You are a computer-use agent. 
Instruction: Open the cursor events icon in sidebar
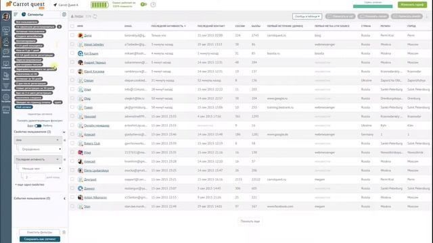6,76
